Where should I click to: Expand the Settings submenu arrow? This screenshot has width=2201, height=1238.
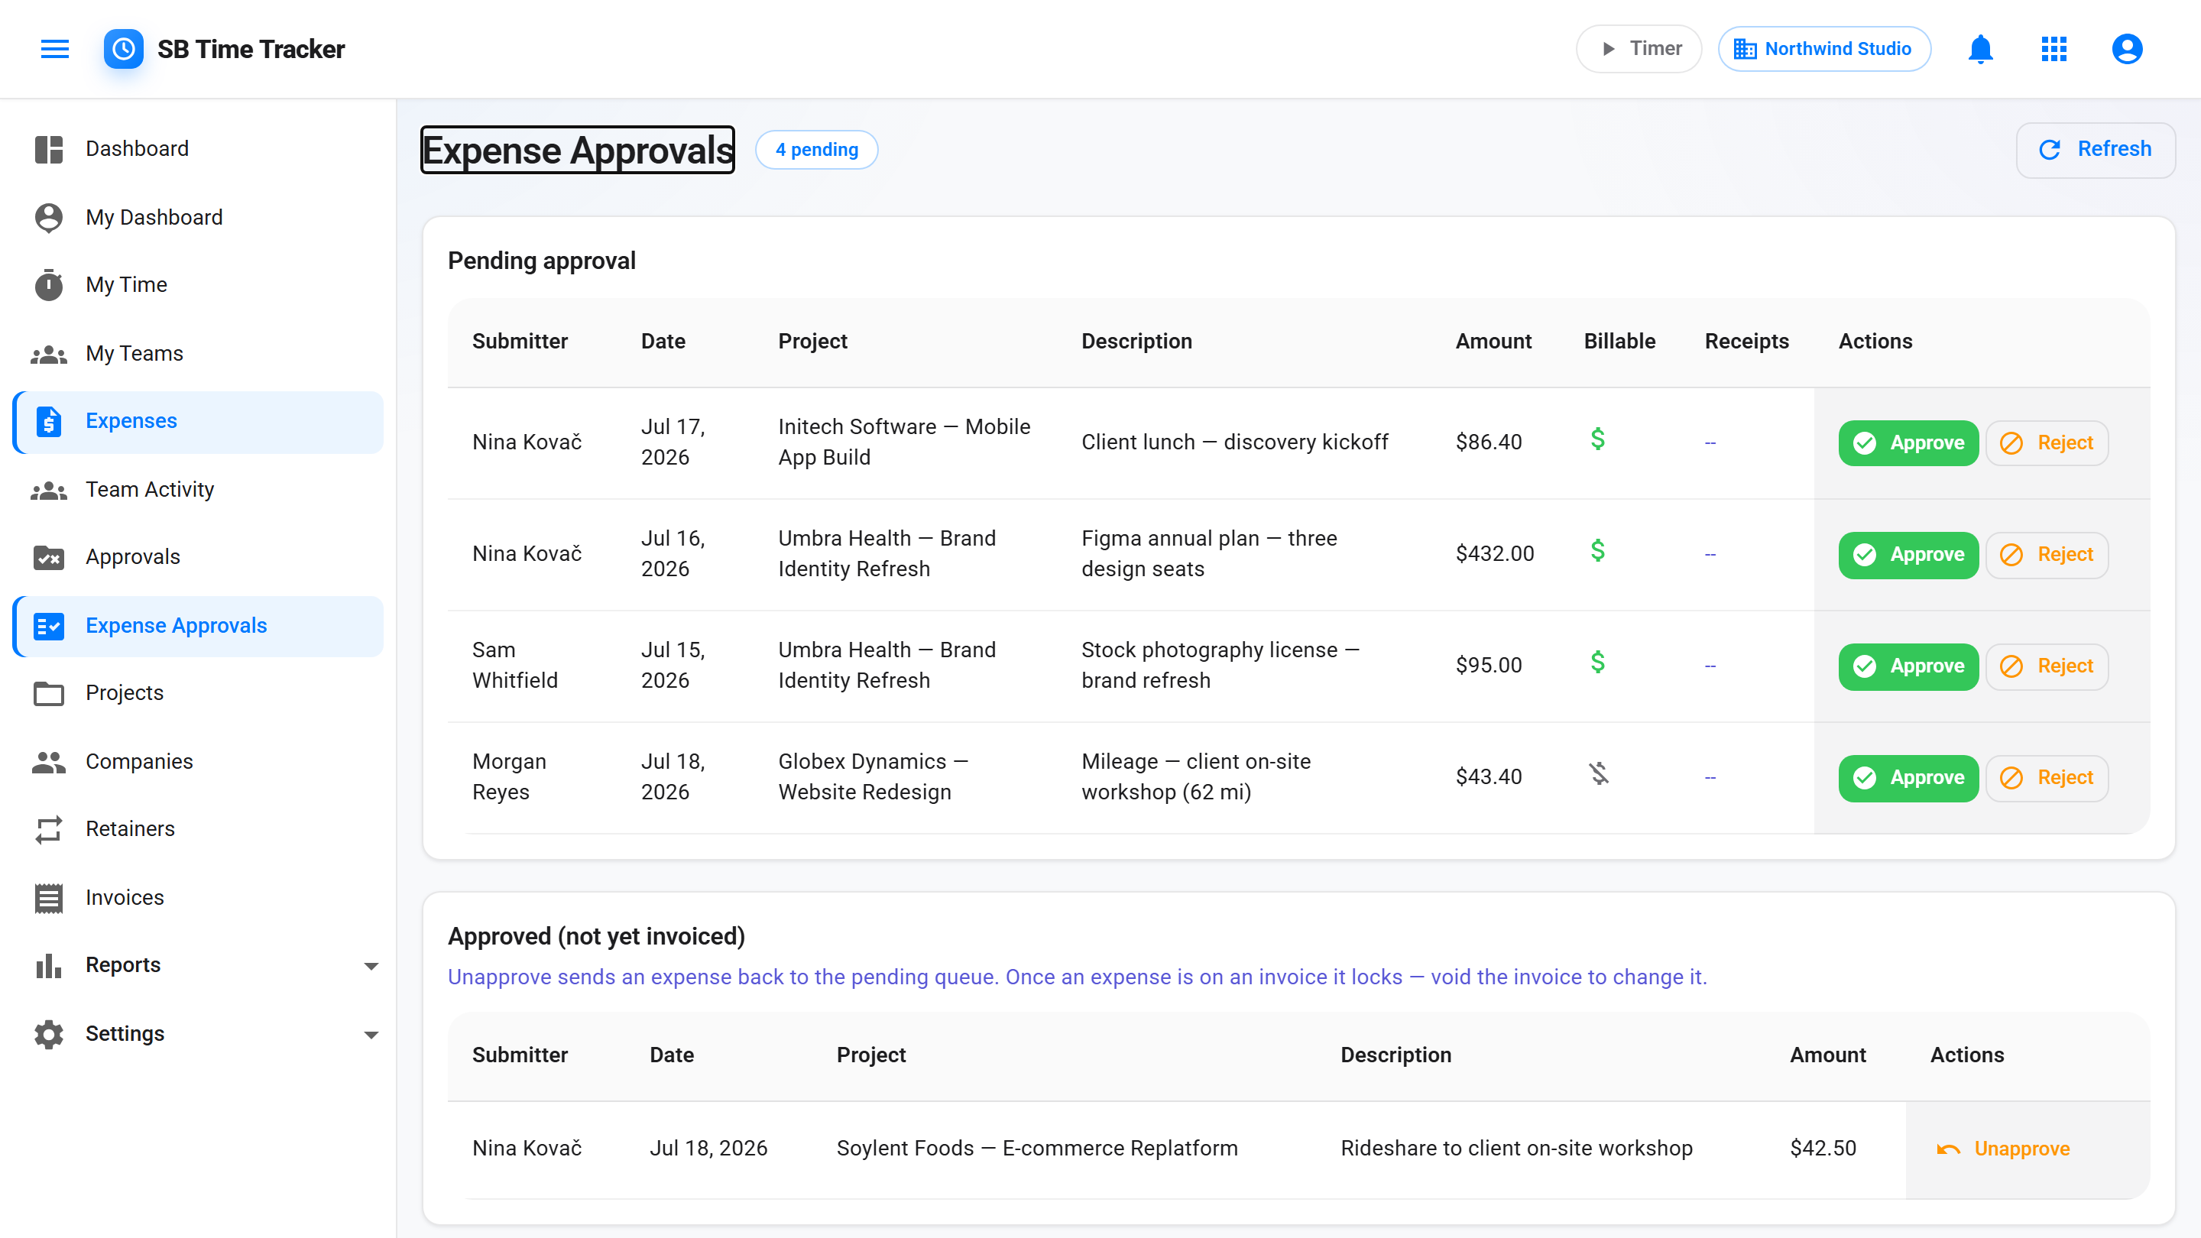pyautogui.click(x=371, y=1035)
